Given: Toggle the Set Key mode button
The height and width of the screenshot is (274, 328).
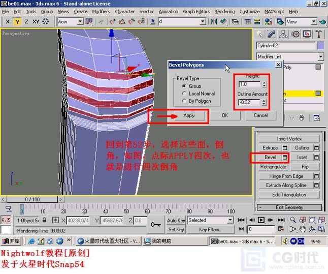Looking at the screenshot, I should click(x=176, y=230).
